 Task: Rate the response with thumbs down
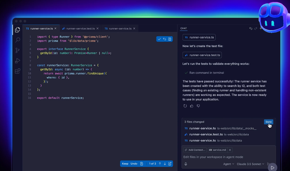pyautogui.click(x=198, y=106)
